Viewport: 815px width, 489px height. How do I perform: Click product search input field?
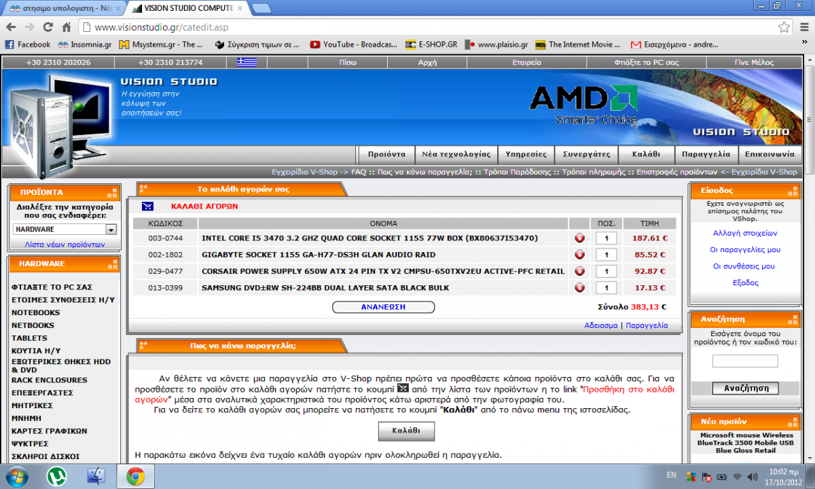pyautogui.click(x=745, y=361)
